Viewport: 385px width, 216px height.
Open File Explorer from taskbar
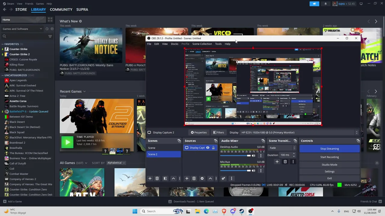tap(197, 211)
